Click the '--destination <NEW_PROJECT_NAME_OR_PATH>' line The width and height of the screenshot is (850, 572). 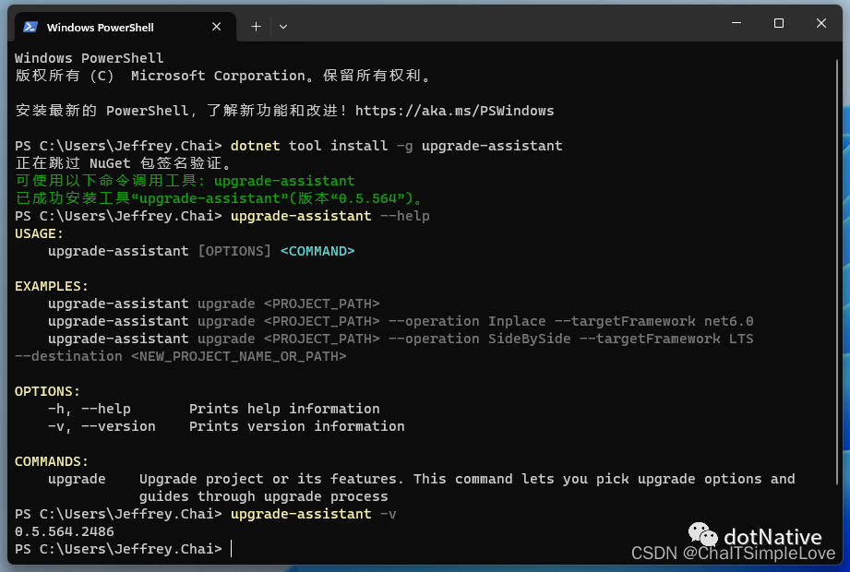coord(181,356)
